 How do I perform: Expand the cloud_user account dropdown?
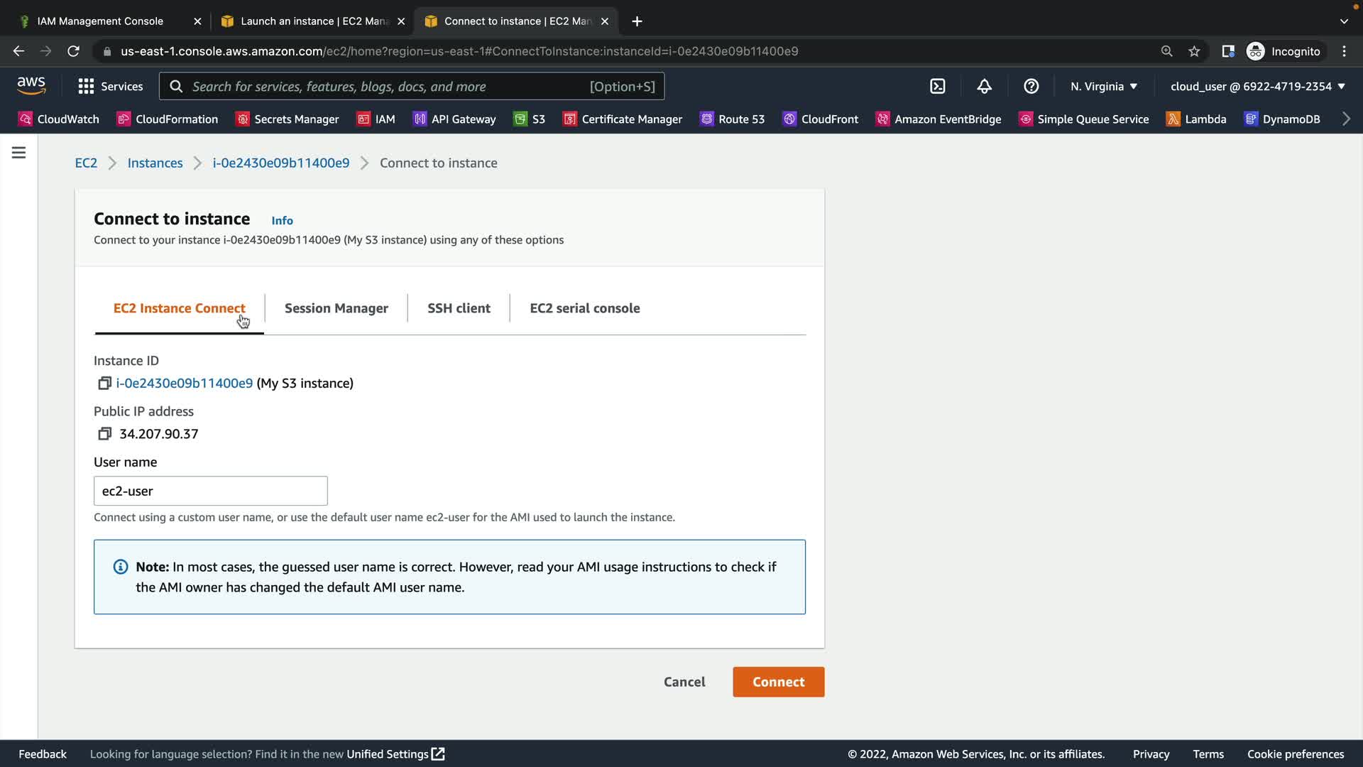[x=1257, y=87]
